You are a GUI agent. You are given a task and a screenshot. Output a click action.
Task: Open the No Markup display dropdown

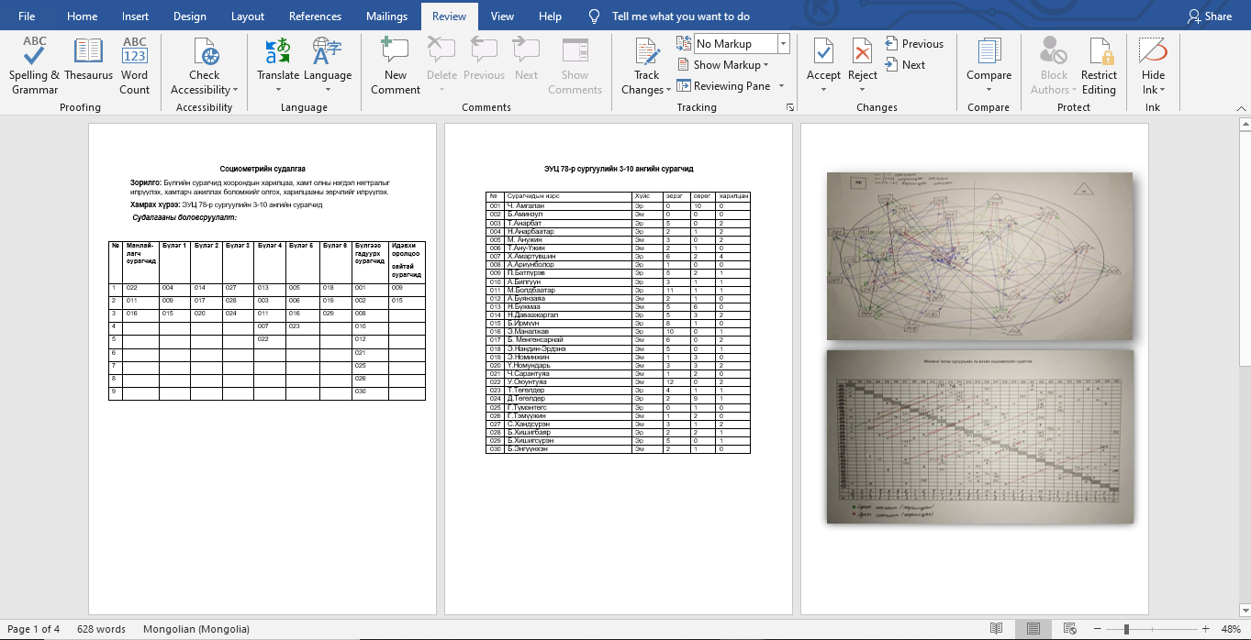click(x=782, y=44)
